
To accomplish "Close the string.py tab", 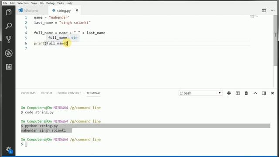I will coord(77,10).
